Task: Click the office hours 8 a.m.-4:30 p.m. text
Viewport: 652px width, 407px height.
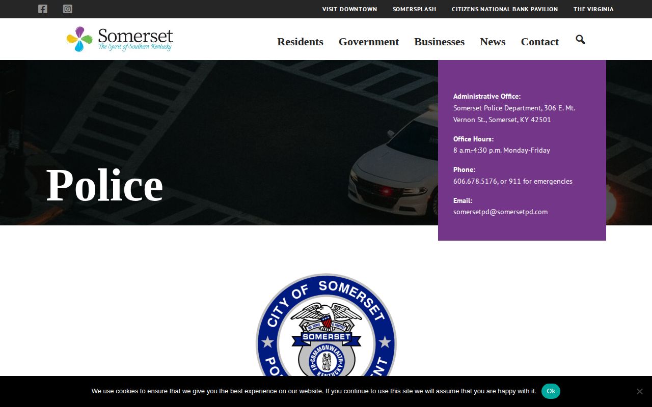Action: click(x=502, y=150)
